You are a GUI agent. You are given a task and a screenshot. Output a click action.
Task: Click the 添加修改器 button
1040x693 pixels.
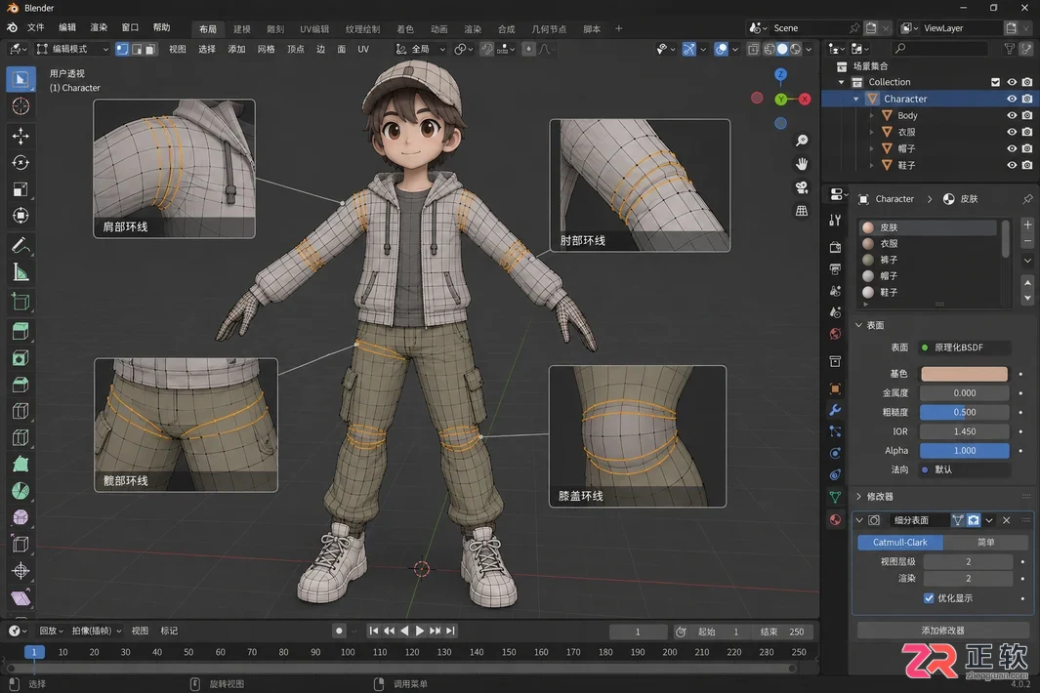(942, 630)
